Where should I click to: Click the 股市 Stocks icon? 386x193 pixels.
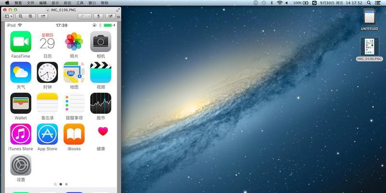[101, 103]
